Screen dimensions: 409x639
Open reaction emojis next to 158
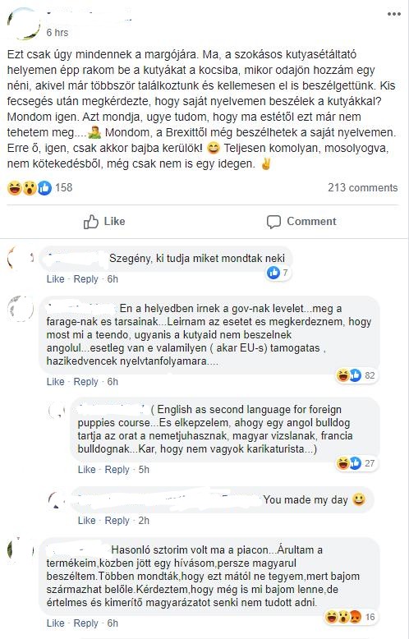pos(30,188)
